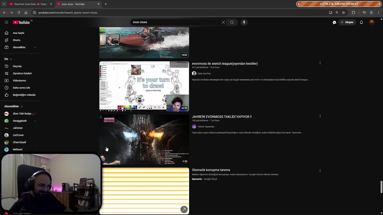Image resolution: width=383 pixels, height=215 pixels.
Task: Clear the search box with the X icon
Action: tap(223, 22)
